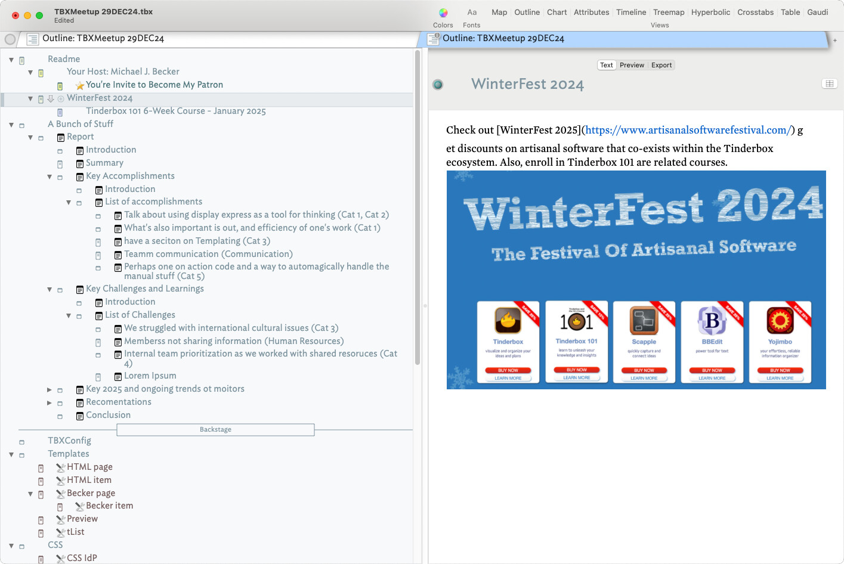Click the plus circle icon on WinterFest 2024 row

[x=61, y=99]
